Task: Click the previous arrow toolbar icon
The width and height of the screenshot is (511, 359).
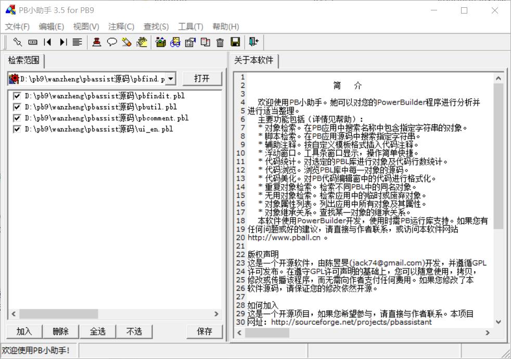Action: point(47,42)
